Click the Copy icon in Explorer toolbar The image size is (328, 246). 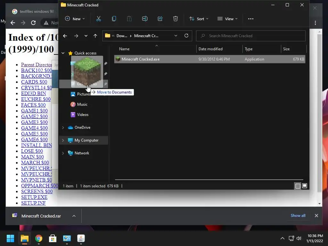(x=114, y=19)
